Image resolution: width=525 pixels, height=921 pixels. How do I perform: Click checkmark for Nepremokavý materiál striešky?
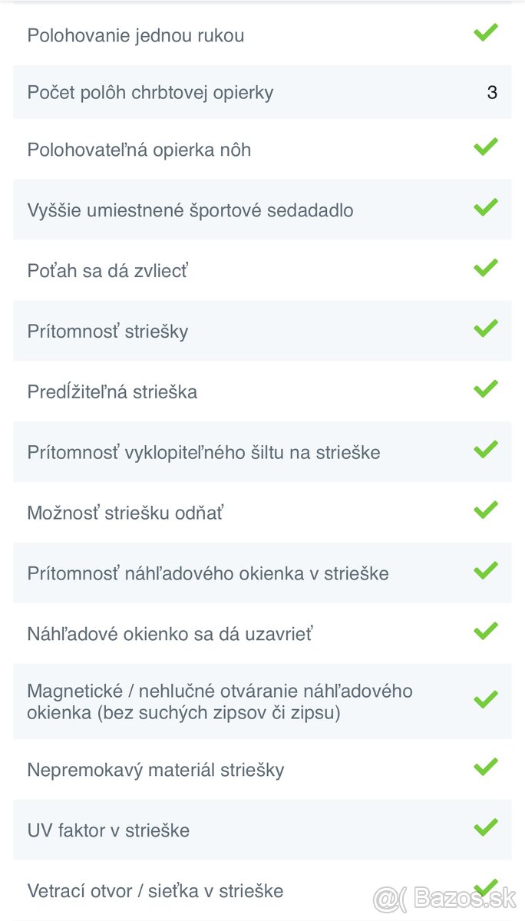pos(486,767)
